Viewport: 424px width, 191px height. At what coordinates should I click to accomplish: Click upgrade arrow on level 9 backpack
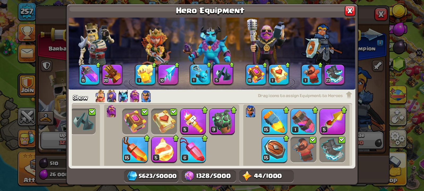click(x=233, y=110)
